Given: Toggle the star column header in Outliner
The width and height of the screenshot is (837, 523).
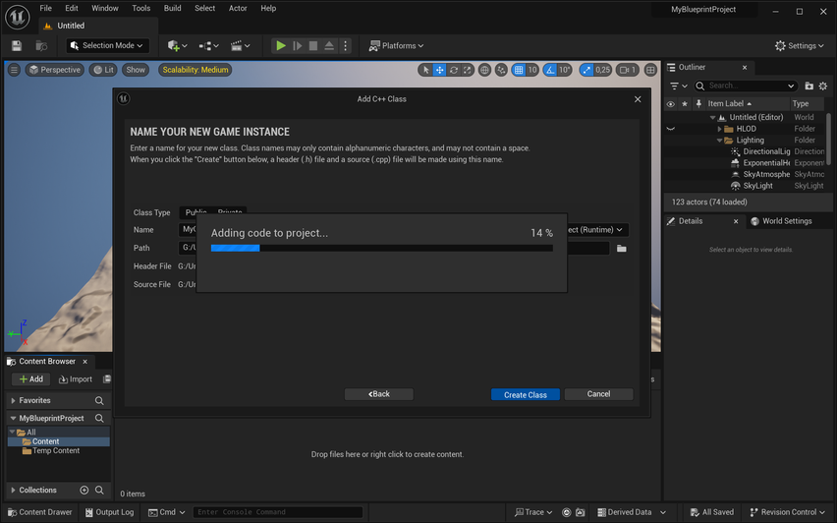Looking at the screenshot, I should coord(685,103).
